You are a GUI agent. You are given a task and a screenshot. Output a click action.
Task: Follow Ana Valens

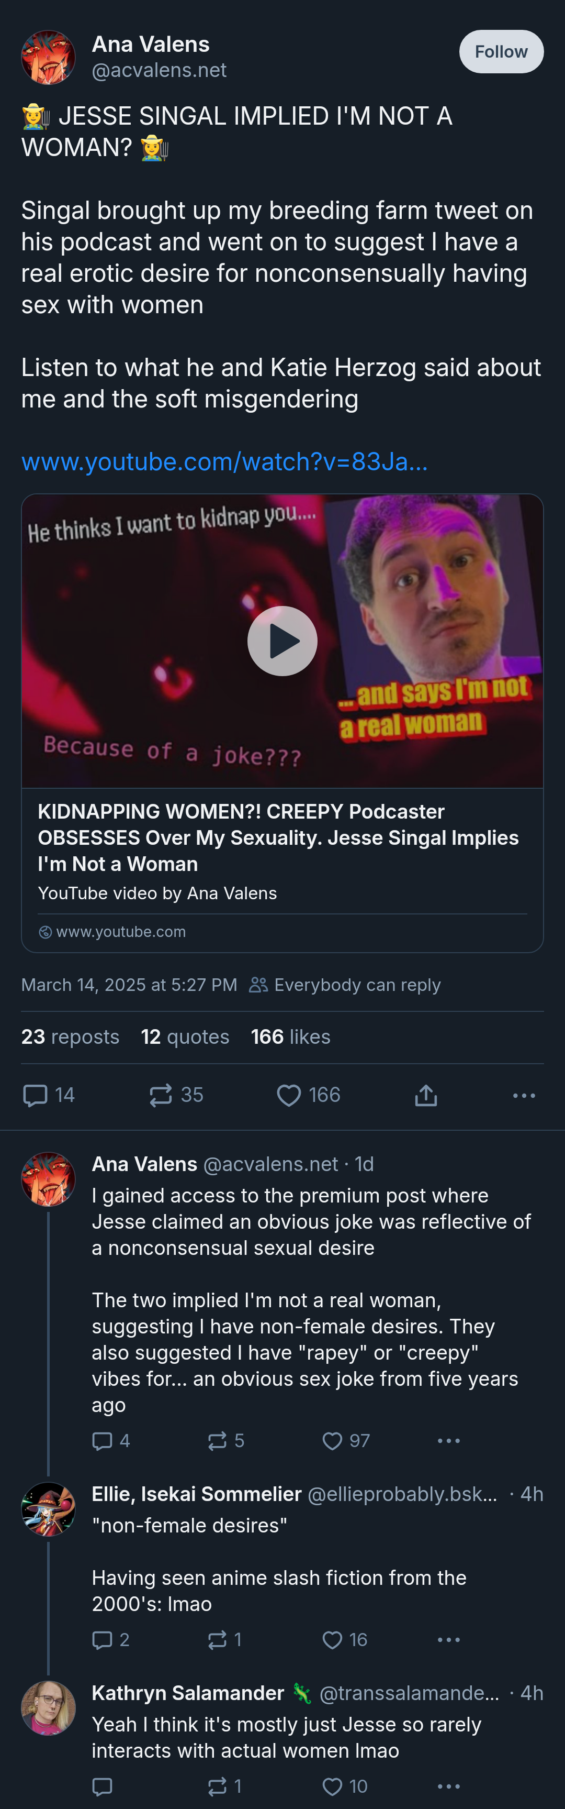501,51
